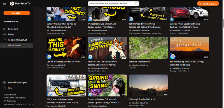Open title 'Edinburgh Sunrise 18th April'
The height and width of the screenshot is (108, 224).
click(142, 99)
